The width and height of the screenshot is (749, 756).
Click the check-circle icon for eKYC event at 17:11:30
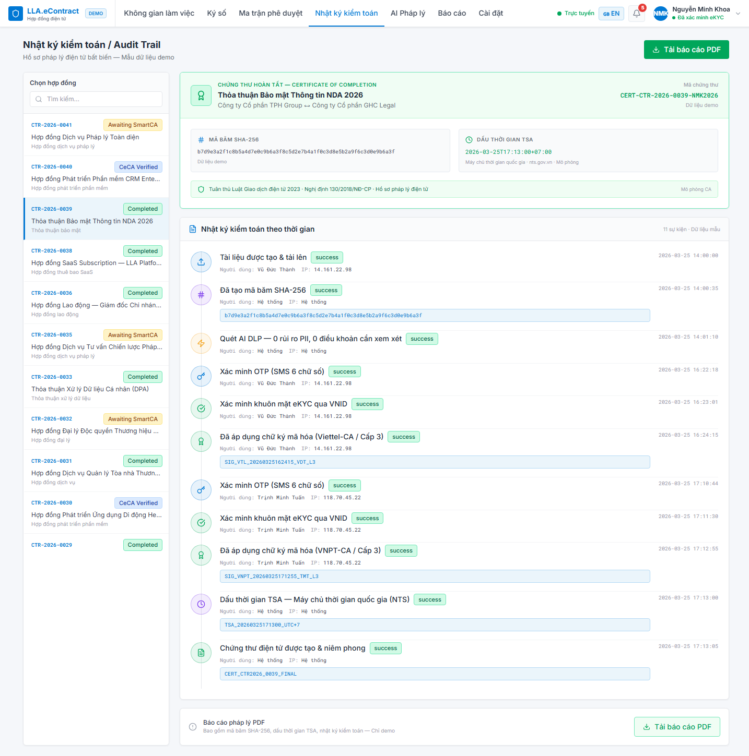click(x=201, y=523)
